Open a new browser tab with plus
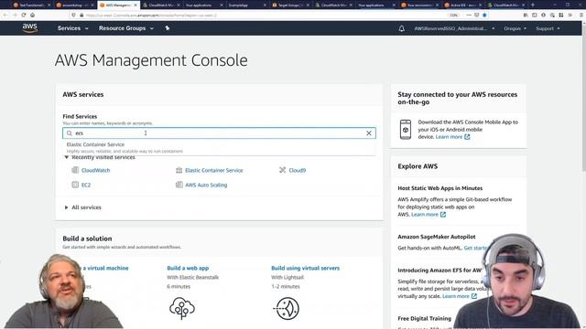The width and height of the screenshot is (586, 329). click(533, 5)
